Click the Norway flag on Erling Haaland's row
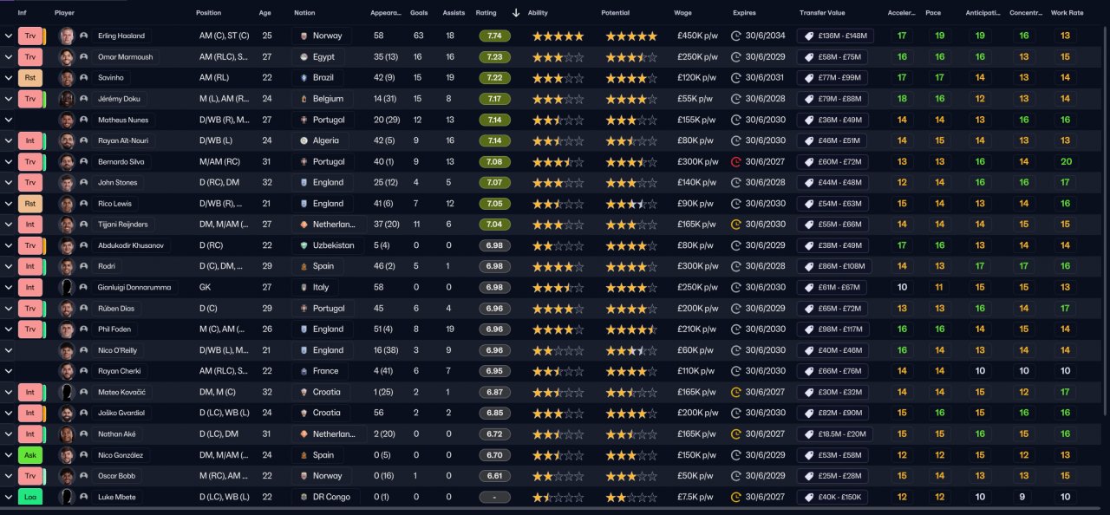The width and height of the screenshot is (1110, 515). 304,36
